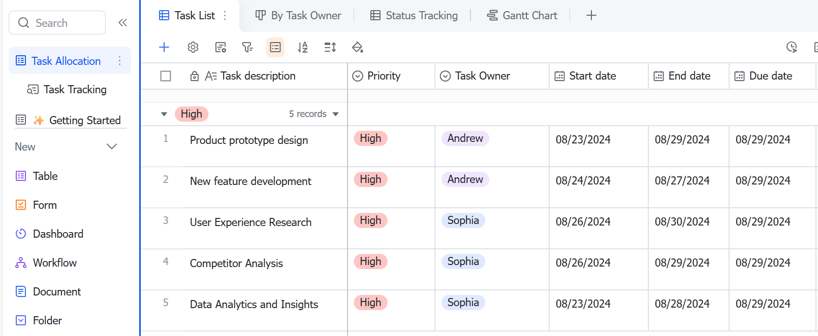The image size is (818, 336).
Task: Create a new Table
Action: pos(37,176)
